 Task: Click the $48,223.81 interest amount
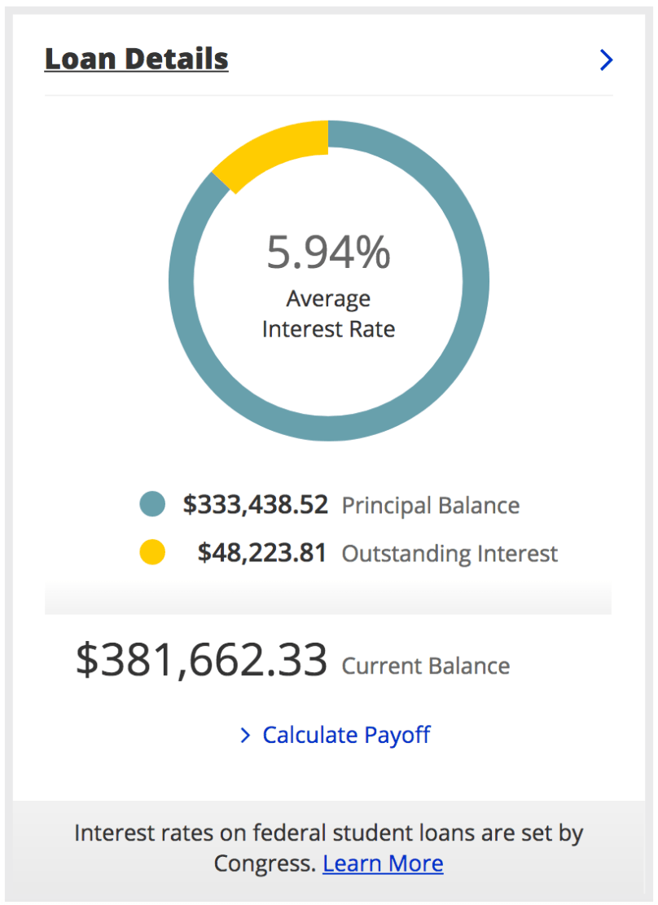pos(261,553)
